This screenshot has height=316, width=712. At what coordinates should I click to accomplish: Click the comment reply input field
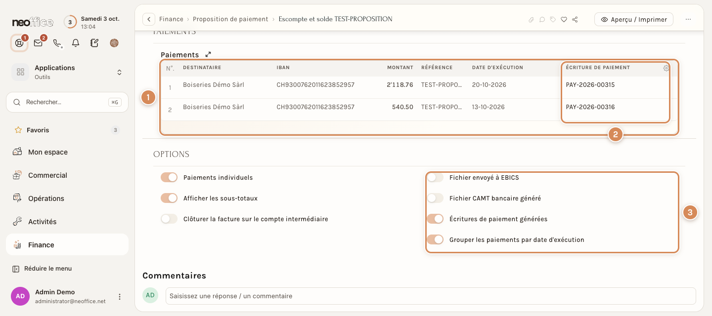[431, 296]
